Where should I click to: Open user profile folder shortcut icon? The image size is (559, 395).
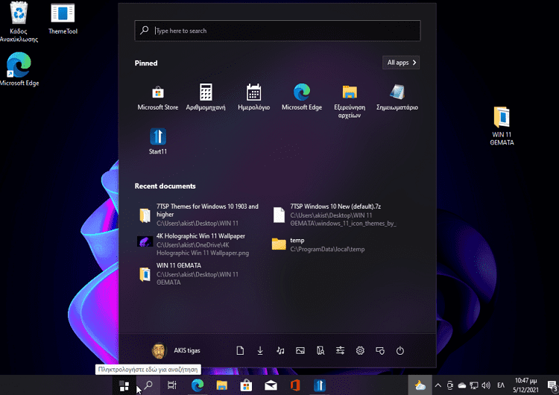click(320, 351)
